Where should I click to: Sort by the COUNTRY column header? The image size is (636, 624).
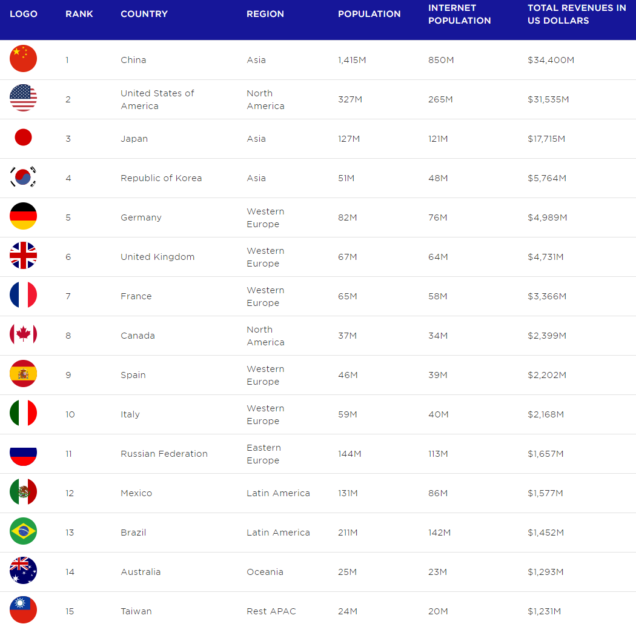tap(144, 14)
